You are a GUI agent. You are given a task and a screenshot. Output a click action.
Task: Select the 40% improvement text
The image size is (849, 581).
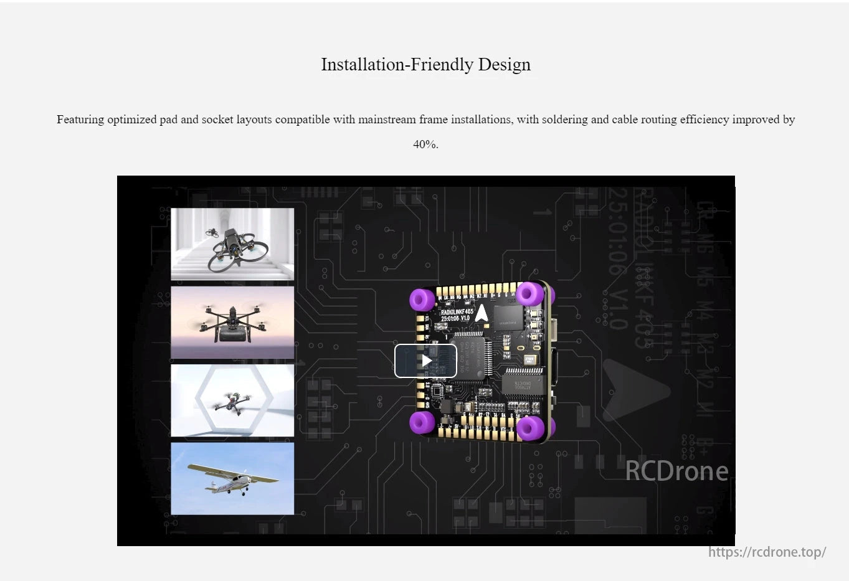point(425,143)
